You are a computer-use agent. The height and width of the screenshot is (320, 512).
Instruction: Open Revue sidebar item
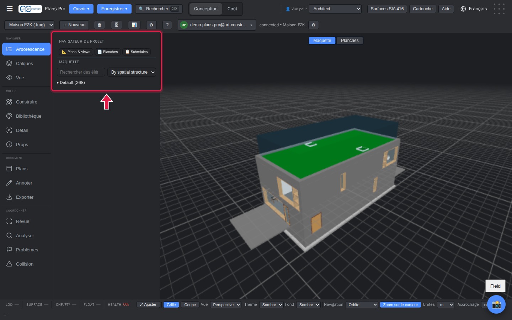pos(26,222)
